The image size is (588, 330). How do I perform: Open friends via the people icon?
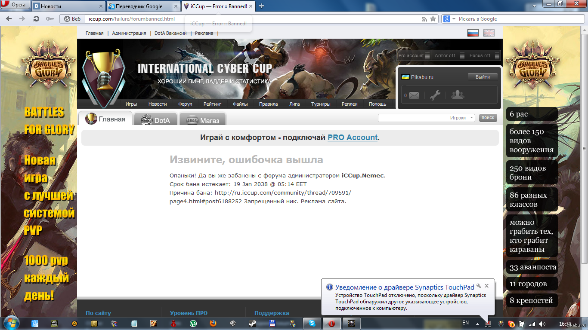pyautogui.click(x=458, y=95)
